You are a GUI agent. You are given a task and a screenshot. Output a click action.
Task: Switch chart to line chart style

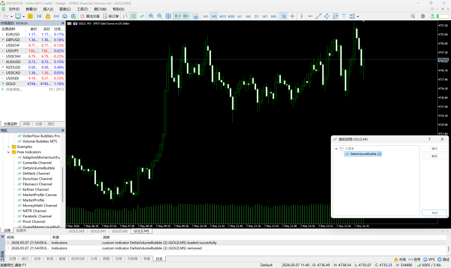(142, 16)
